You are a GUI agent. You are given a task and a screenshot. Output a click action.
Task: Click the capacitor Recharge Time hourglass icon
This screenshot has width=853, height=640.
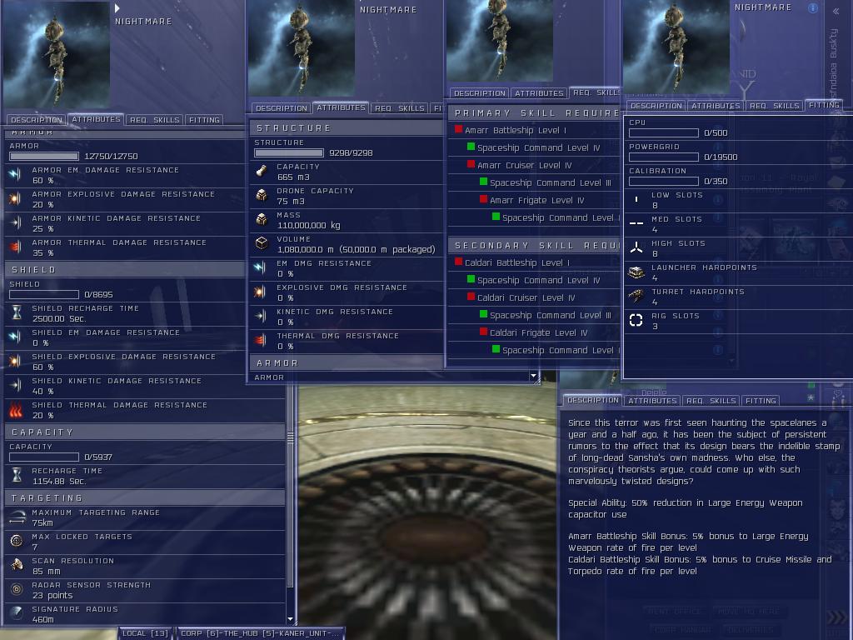(17, 475)
